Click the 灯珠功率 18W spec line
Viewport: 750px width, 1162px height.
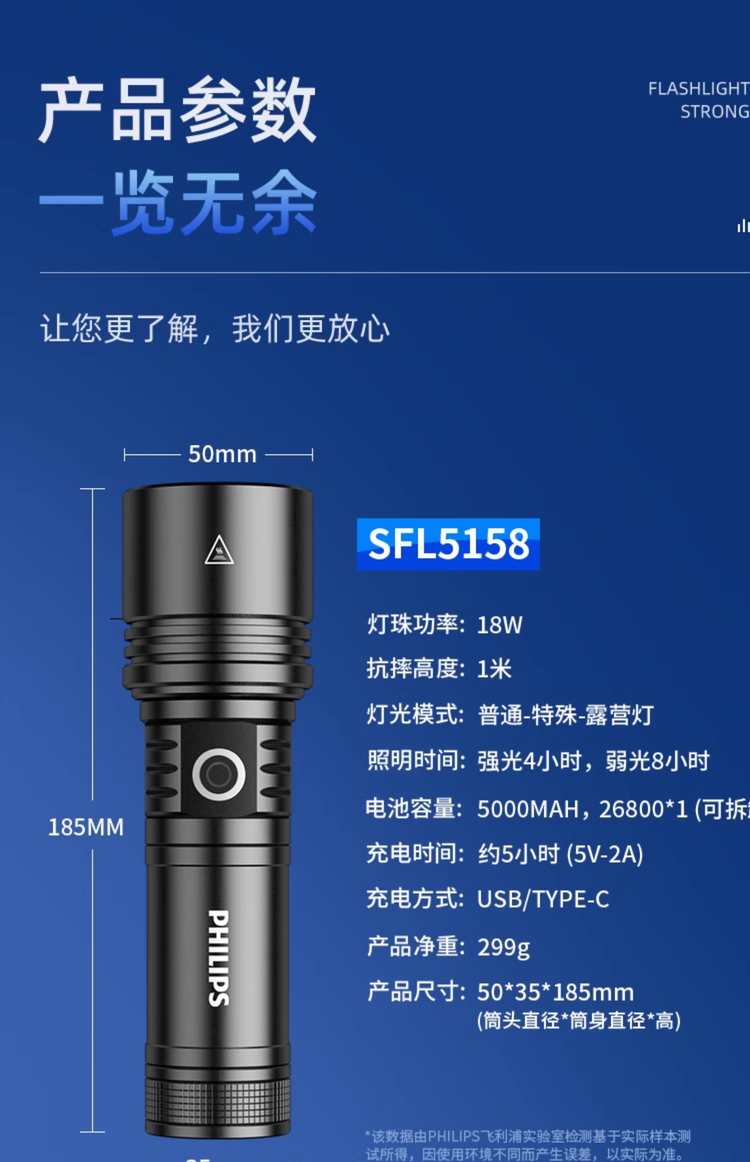coord(445,625)
